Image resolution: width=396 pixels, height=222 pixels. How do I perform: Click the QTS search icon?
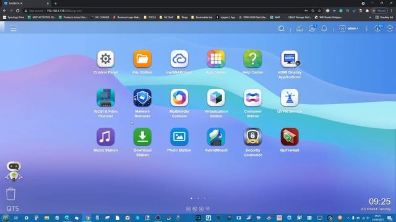click(x=282, y=28)
